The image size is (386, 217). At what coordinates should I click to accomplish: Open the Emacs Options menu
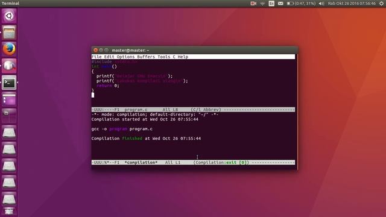click(x=125, y=57)
